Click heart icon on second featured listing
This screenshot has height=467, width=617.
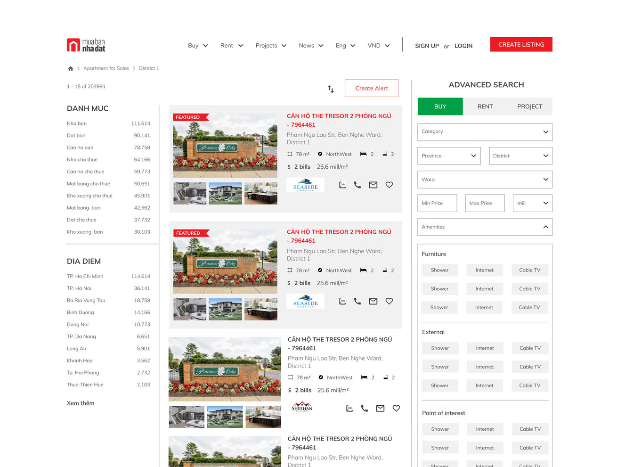pos(389,301)
